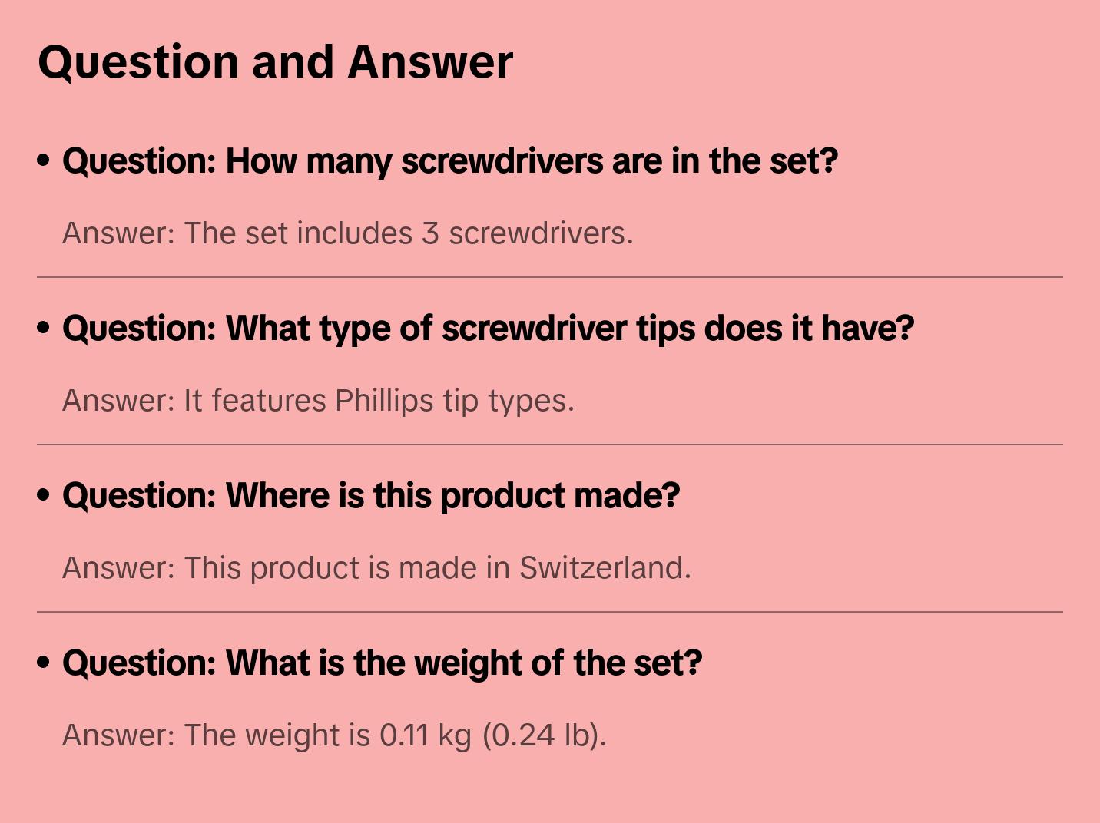The image size is (1100, 823).
Task: Click the screwdriver tips question
Action: tap(488, 329)
